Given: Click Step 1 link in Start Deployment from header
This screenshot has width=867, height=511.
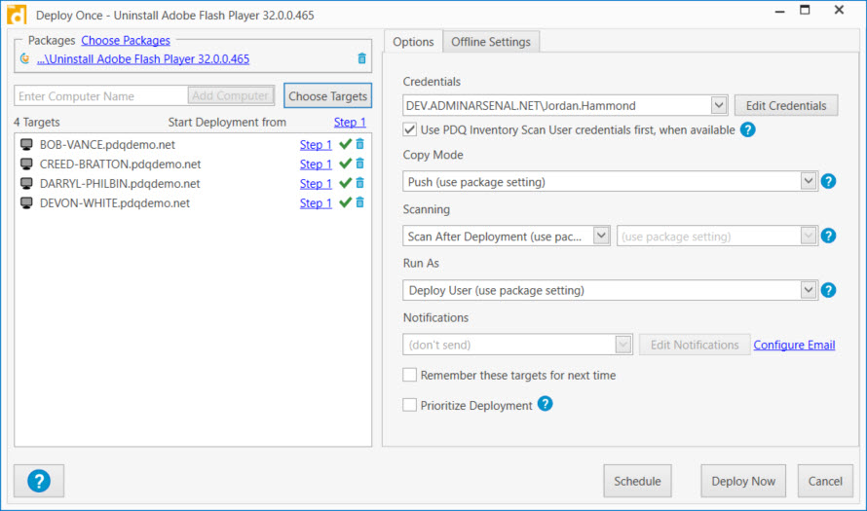Looking at the screenshot, I should pyautogui.click(x=350, y=122).
